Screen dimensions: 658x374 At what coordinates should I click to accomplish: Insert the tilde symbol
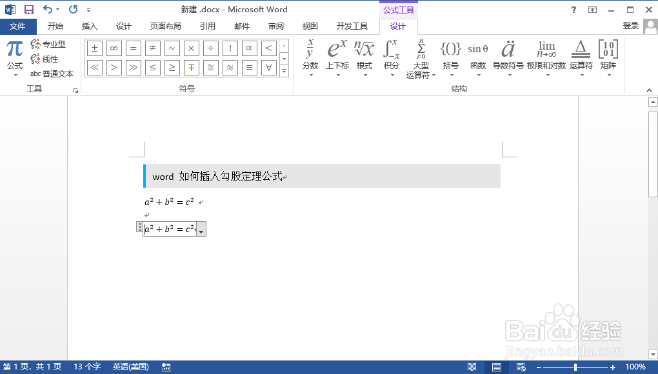(172, 48)
